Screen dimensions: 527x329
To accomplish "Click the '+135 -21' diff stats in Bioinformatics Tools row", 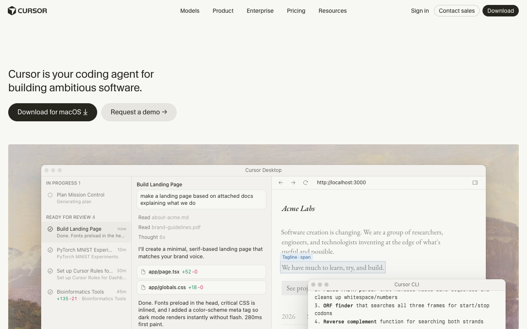I will [x=67, y=299].
